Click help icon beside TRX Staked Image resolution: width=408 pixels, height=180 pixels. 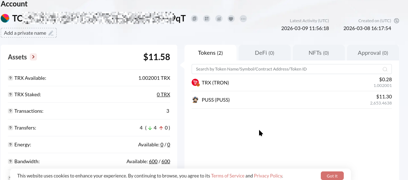[x=10, y=94]
